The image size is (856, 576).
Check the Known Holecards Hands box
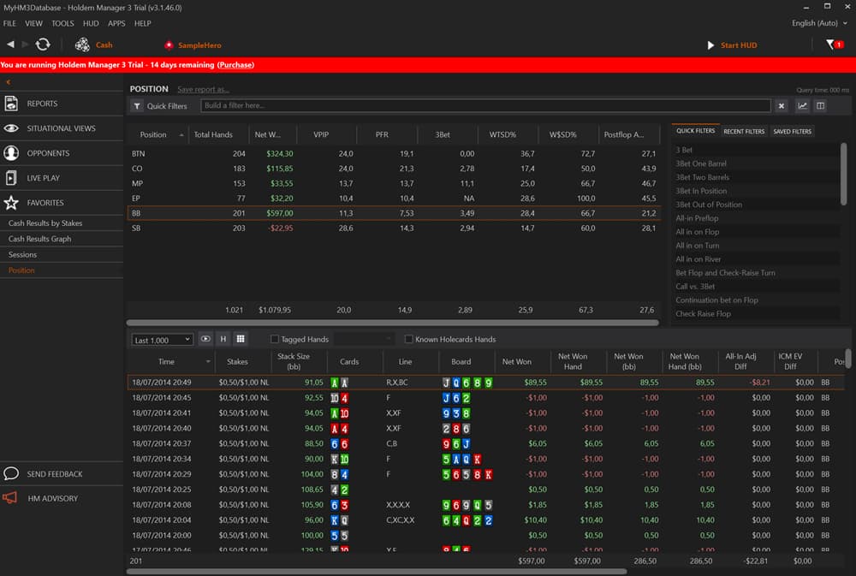[408, 340]
